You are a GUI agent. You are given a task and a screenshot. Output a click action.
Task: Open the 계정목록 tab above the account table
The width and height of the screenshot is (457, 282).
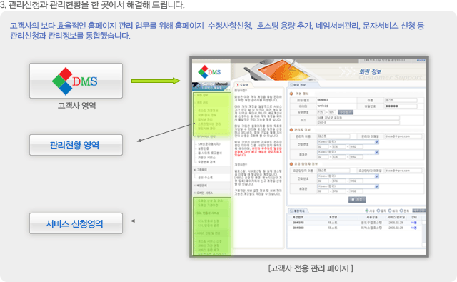299,211
